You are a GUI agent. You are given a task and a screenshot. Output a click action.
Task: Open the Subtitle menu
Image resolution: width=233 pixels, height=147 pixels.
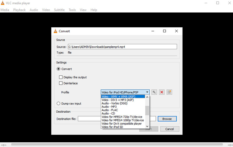[x=59, y=10]
